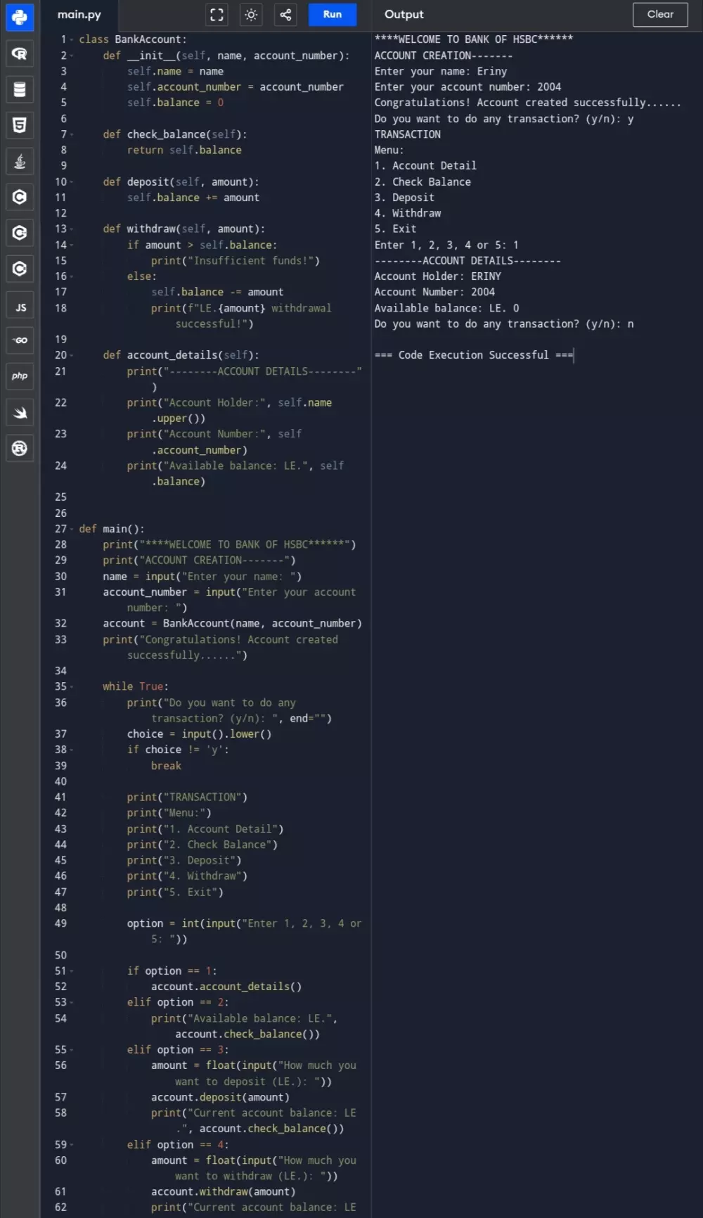Click 'WELCOME TO BANK OF HSBC' output line
703x1218 pixels.
coord(474,40)
